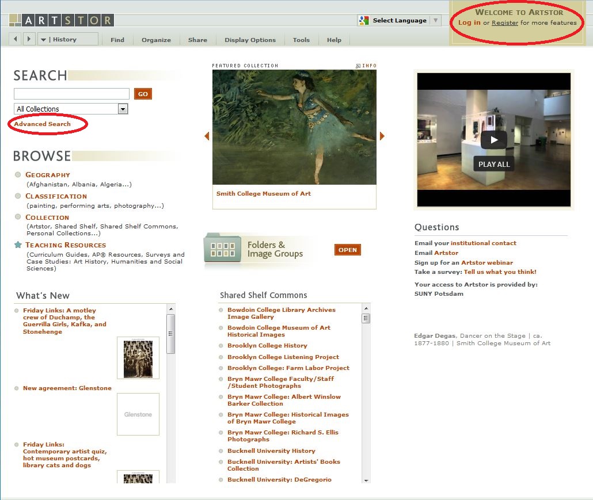
Task: Open the Smith College Museum of Art collection
Action: (x=264, y=193)
